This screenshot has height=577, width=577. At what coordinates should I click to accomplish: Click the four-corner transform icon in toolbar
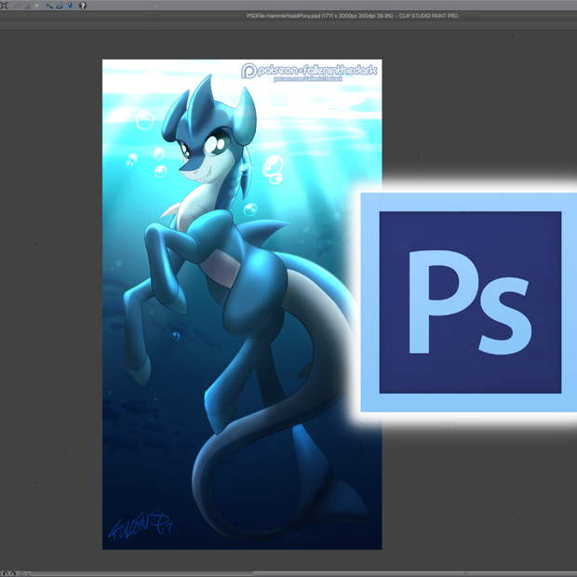[4, 6]
